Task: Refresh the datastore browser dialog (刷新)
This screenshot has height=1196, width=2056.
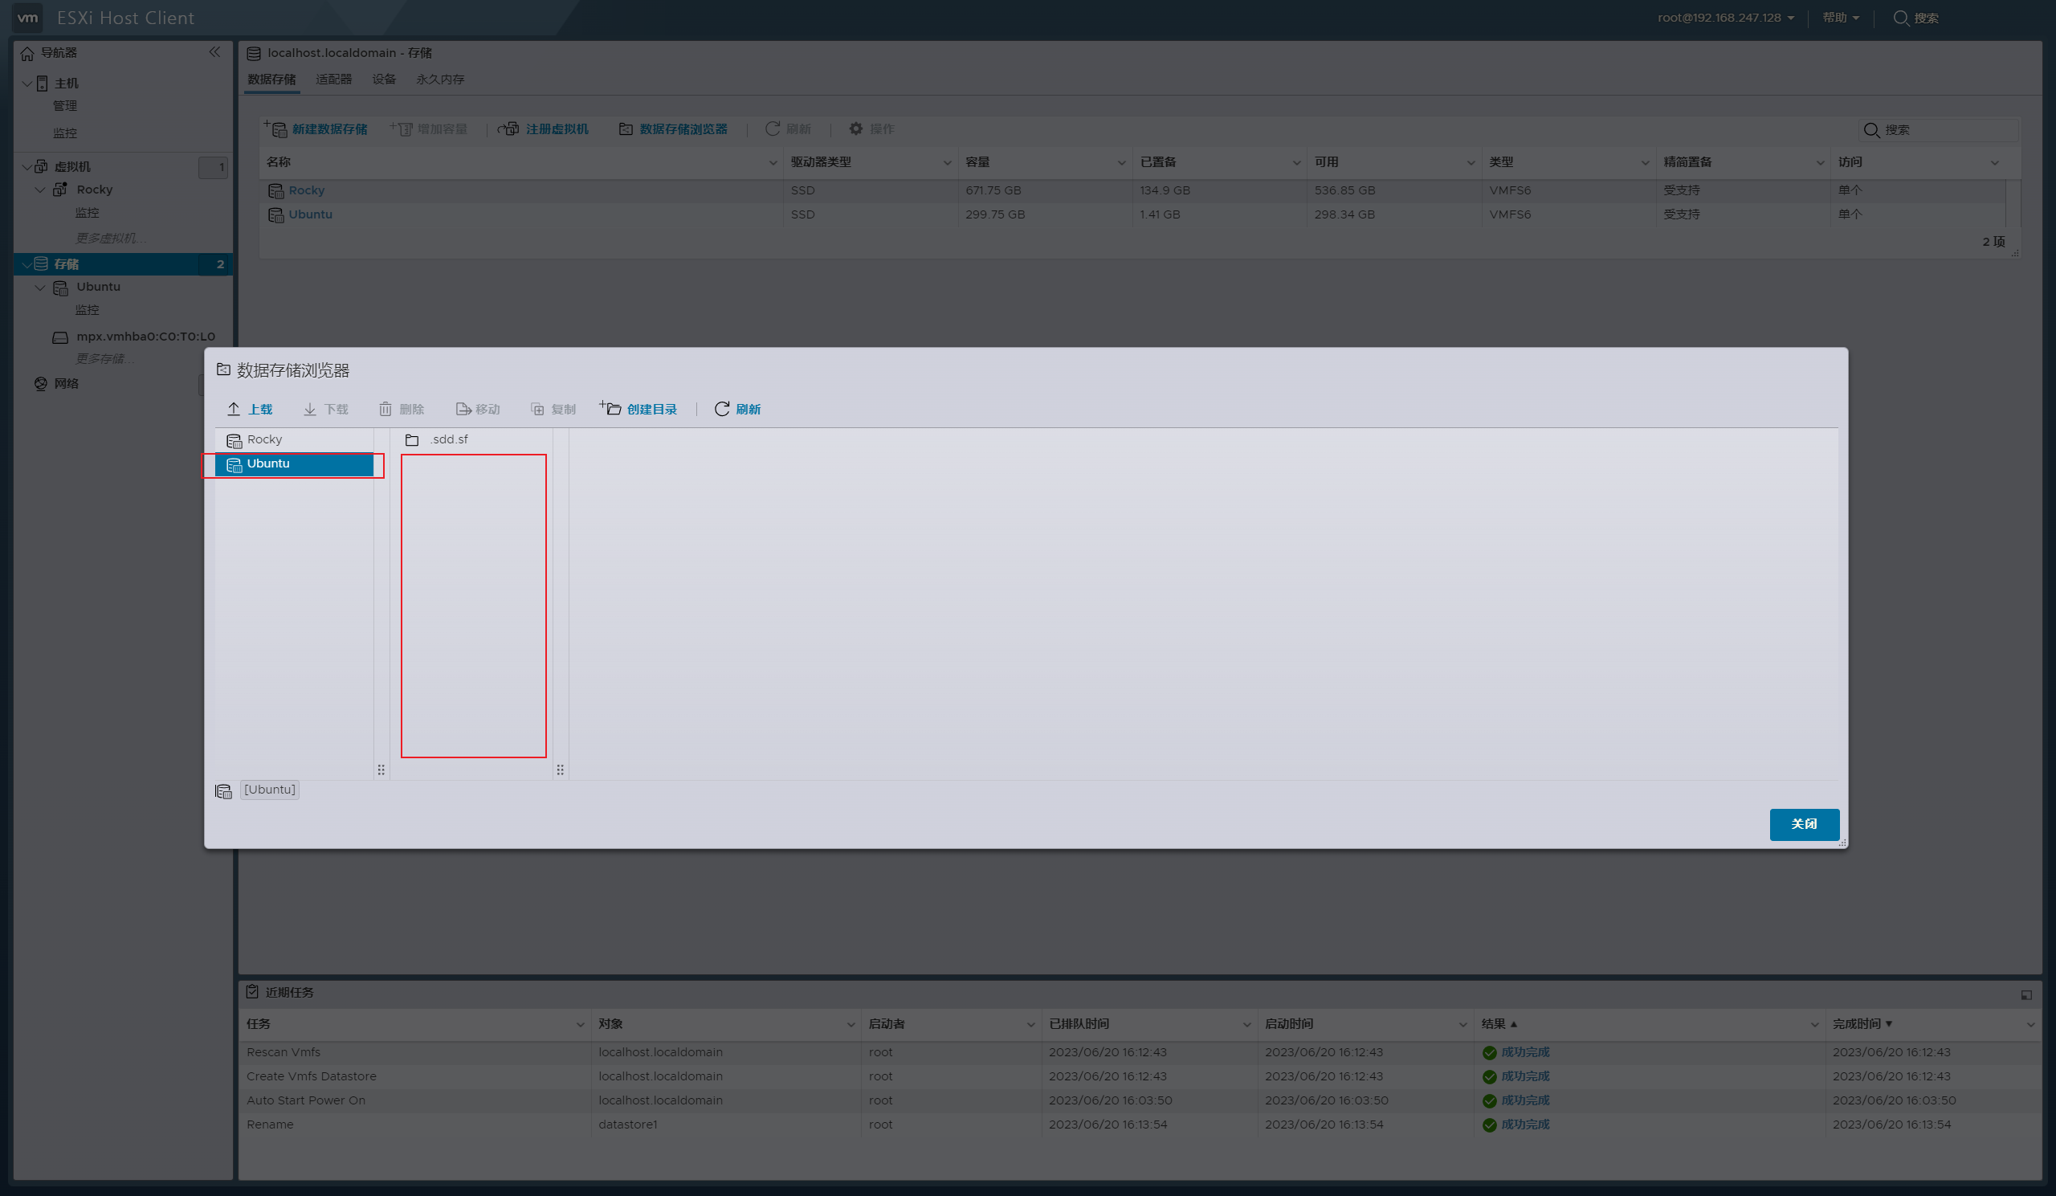Action: [737, 409]
